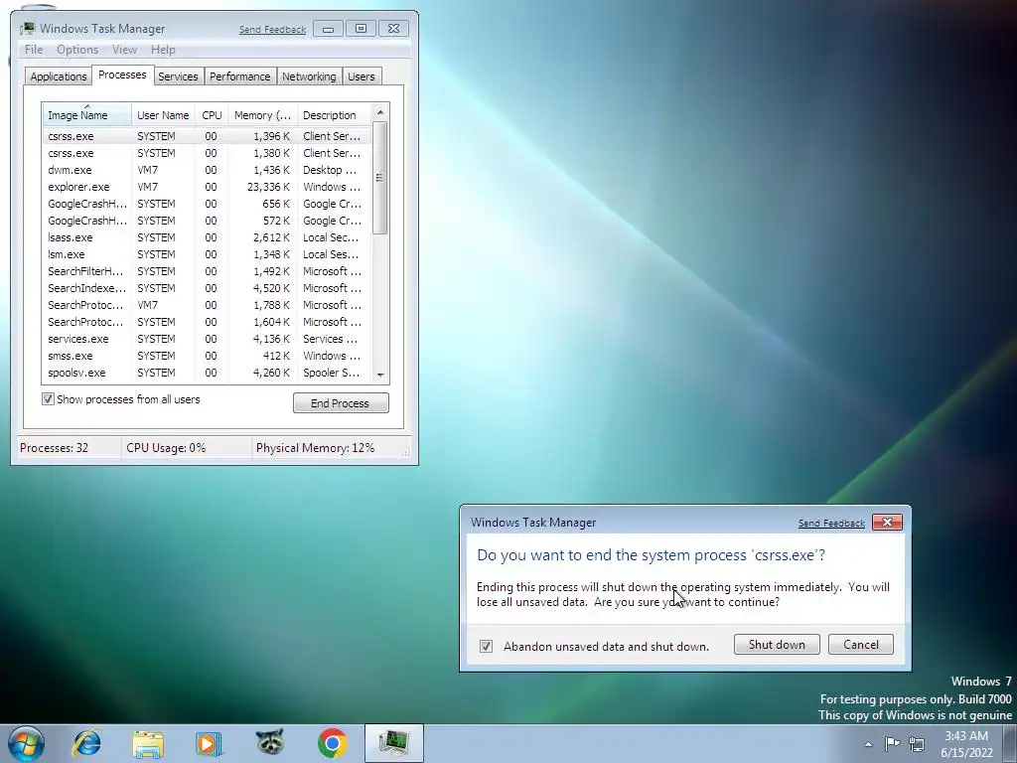Open Action Center flag tray icon
Viewport: 1017px width, 763px height.
893,743
